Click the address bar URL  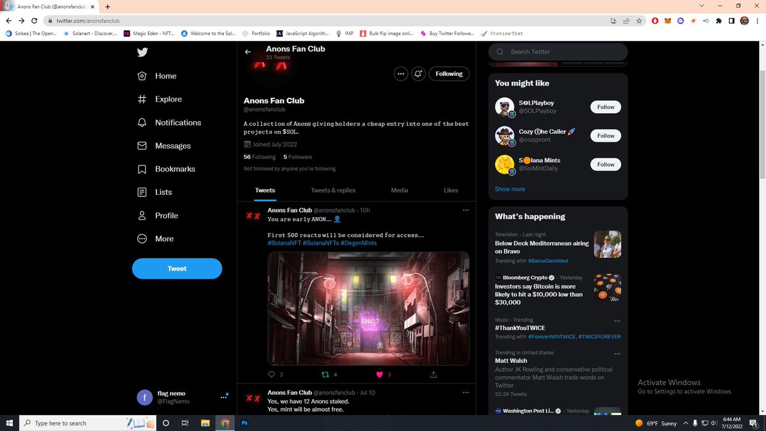pyautogui.click(x=88, y=20)
